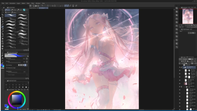The image size is (197, 111).
Task: Click the Navigator canvas thumbnail
Action: pyautogui.click(x=188, y=16)
